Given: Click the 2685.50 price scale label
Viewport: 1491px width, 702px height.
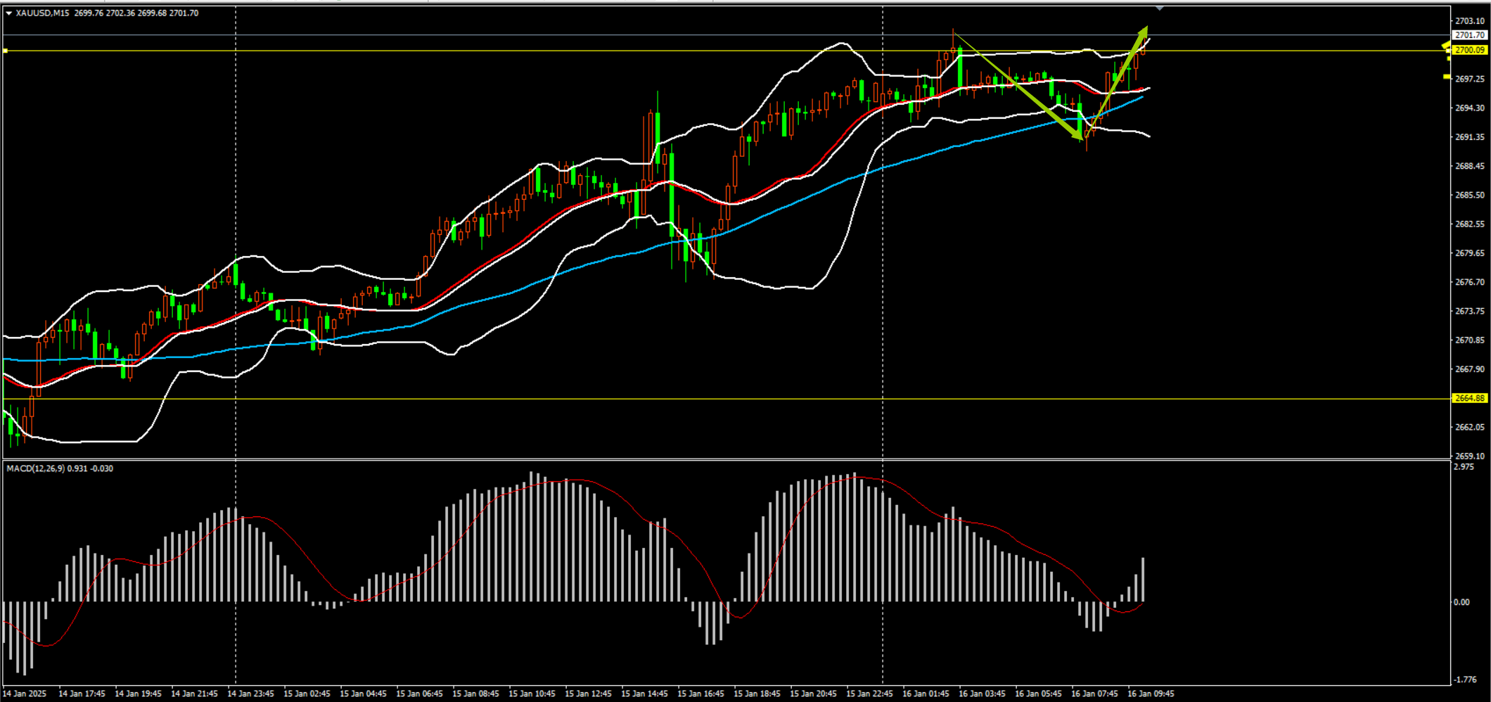Looking at the screenshot, I should [x=1470, y=195].
